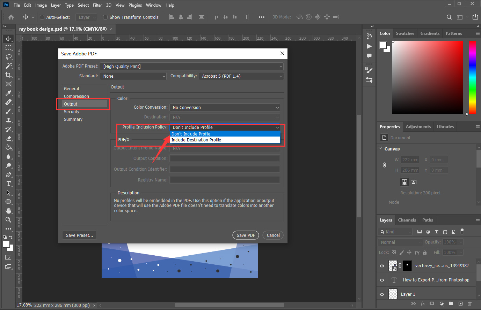Open the Search icon at top right
481x310 pixels.
(x=449, y=17)
